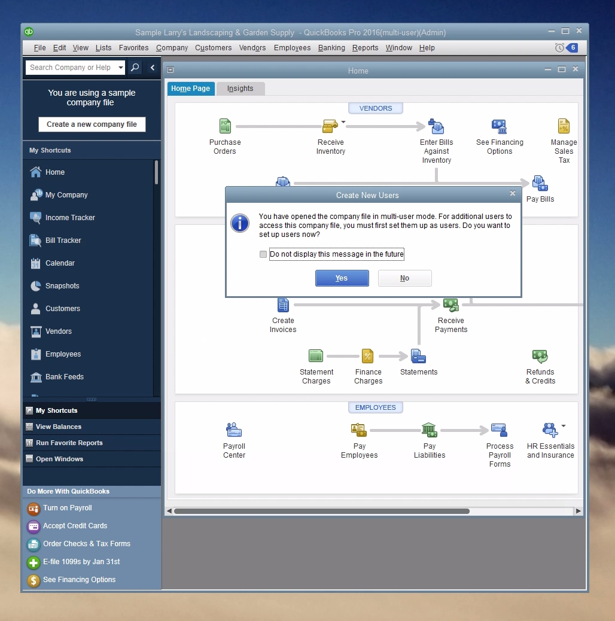The height and width of the screenshot is (621, 615).
Task: Open HR Essentials dropdown arrow
Action: pos(563,426)
